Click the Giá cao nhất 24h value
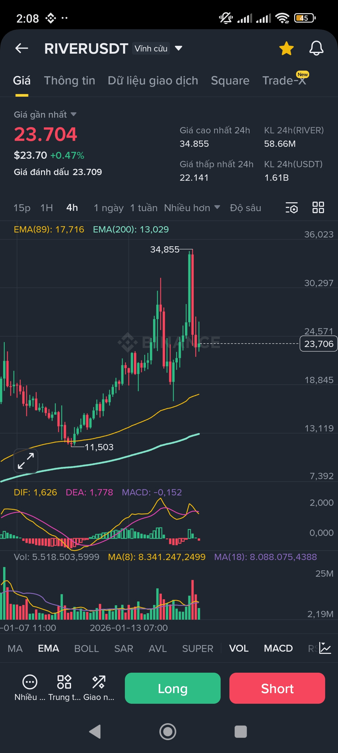This screenshot has width=338, height=753. coord(194,144)
